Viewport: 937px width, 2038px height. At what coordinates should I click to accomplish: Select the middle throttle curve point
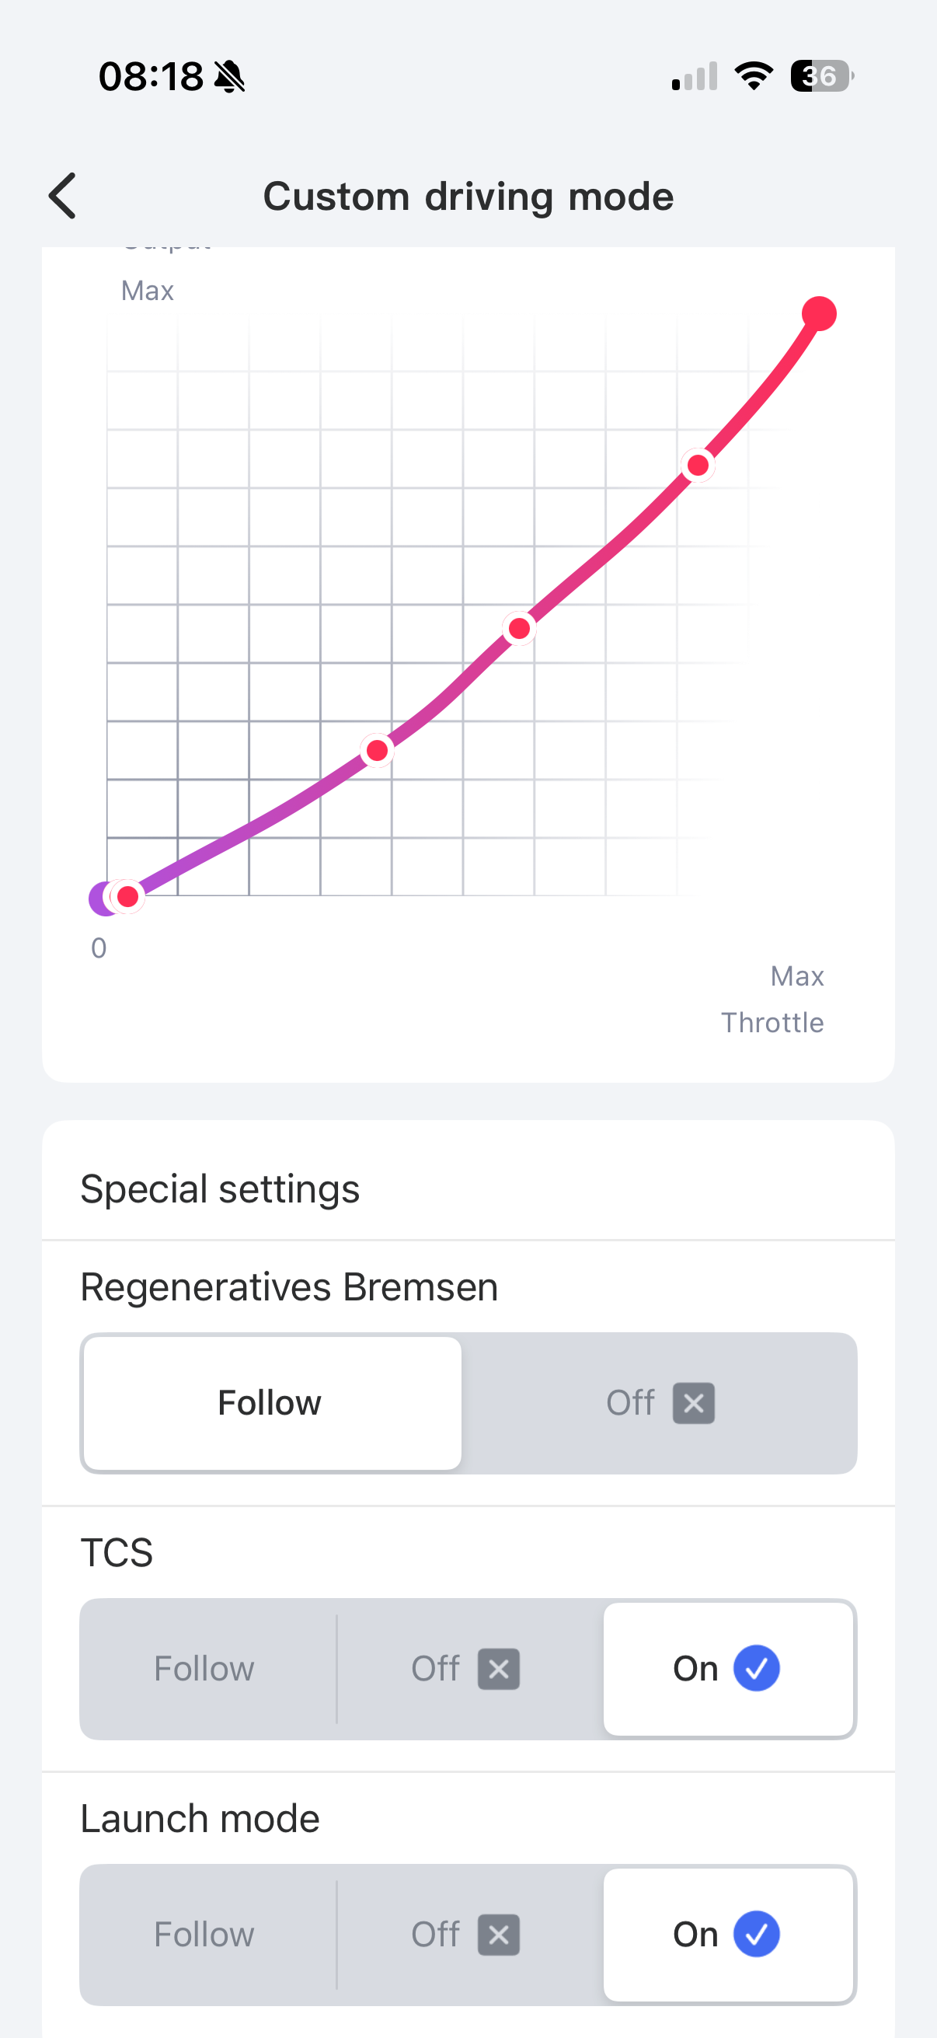tap(520, 628)
